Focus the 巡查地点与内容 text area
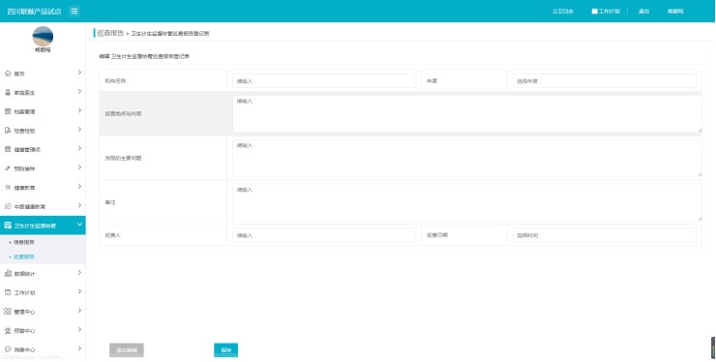Screen dimensions: 716x362 [x=467, y=114]
